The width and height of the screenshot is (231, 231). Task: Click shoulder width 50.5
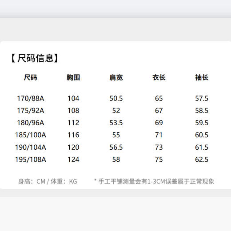pyautogui.click(x=116, y=99)
